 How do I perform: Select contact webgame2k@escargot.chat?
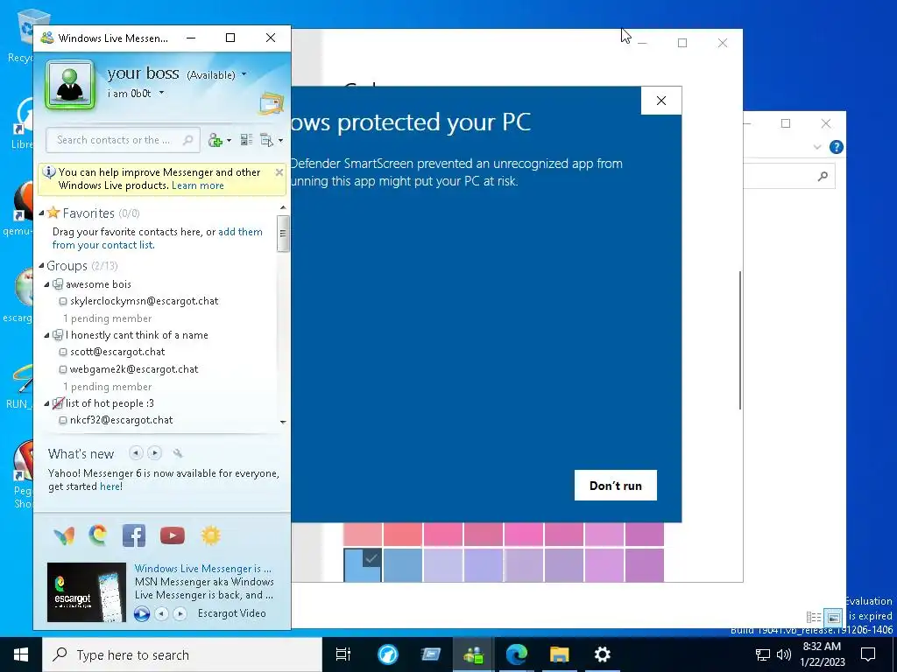point(134,369)
